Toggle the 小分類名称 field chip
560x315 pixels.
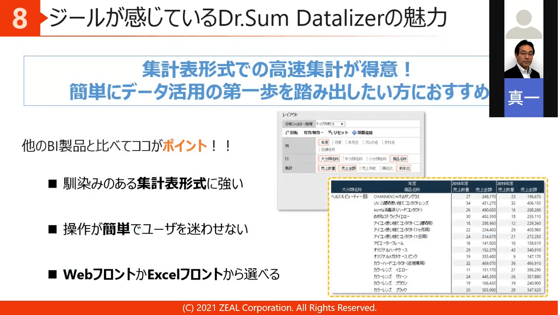(377, 159)
